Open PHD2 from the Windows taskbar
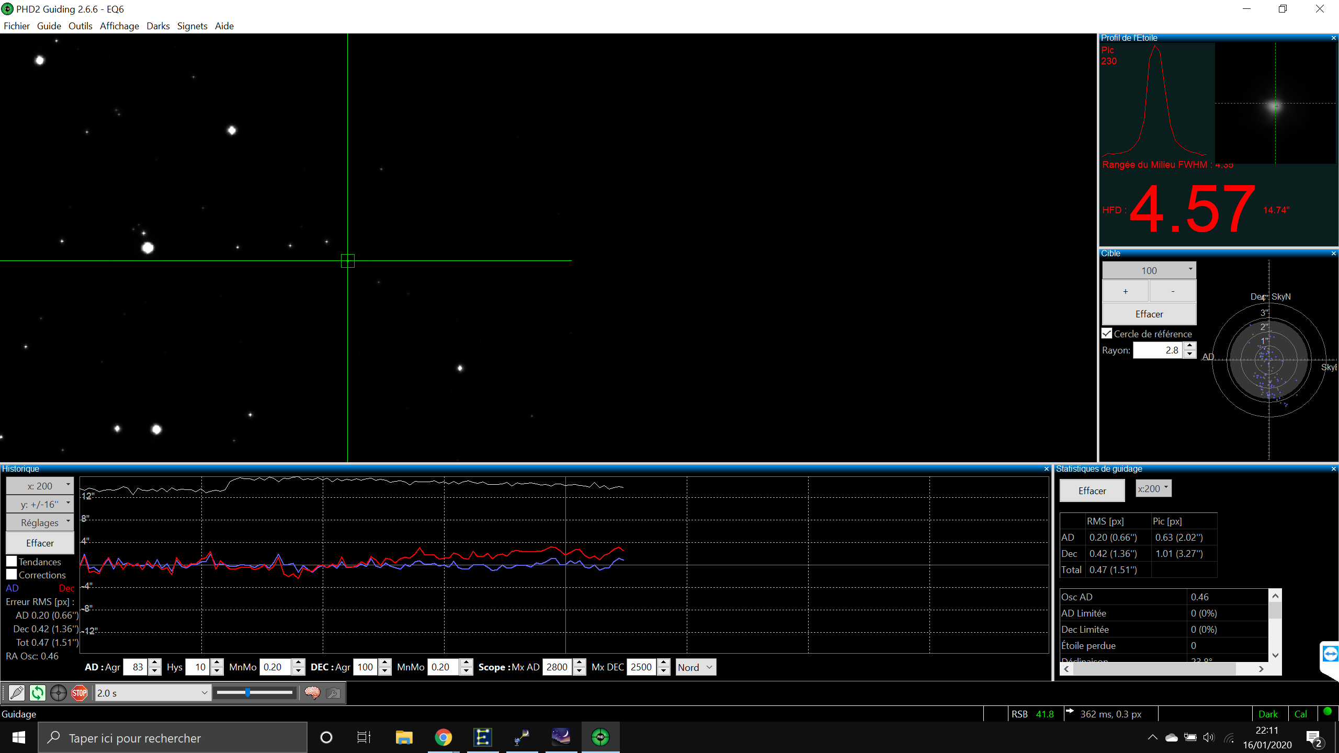The height and width of the screenshot is (753, 1339). click(x=600, y=737)
